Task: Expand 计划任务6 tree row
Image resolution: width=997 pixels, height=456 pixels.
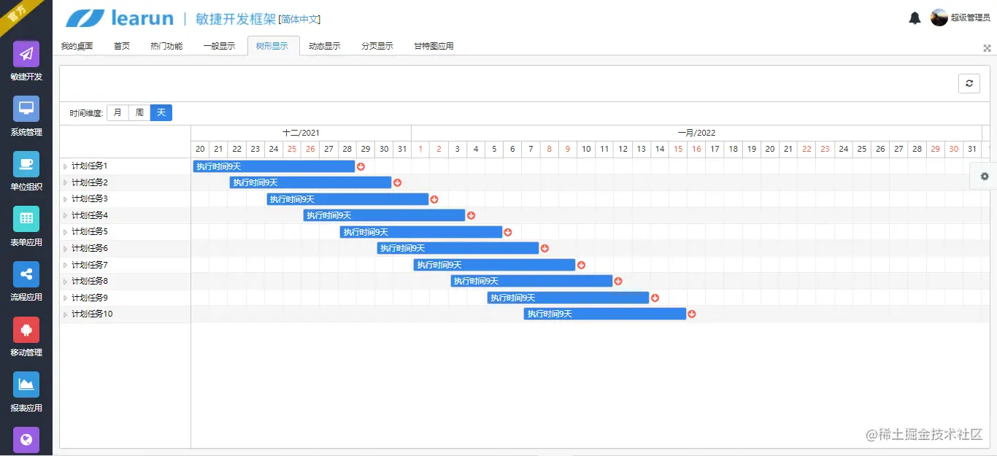Action: pos(65,248)
